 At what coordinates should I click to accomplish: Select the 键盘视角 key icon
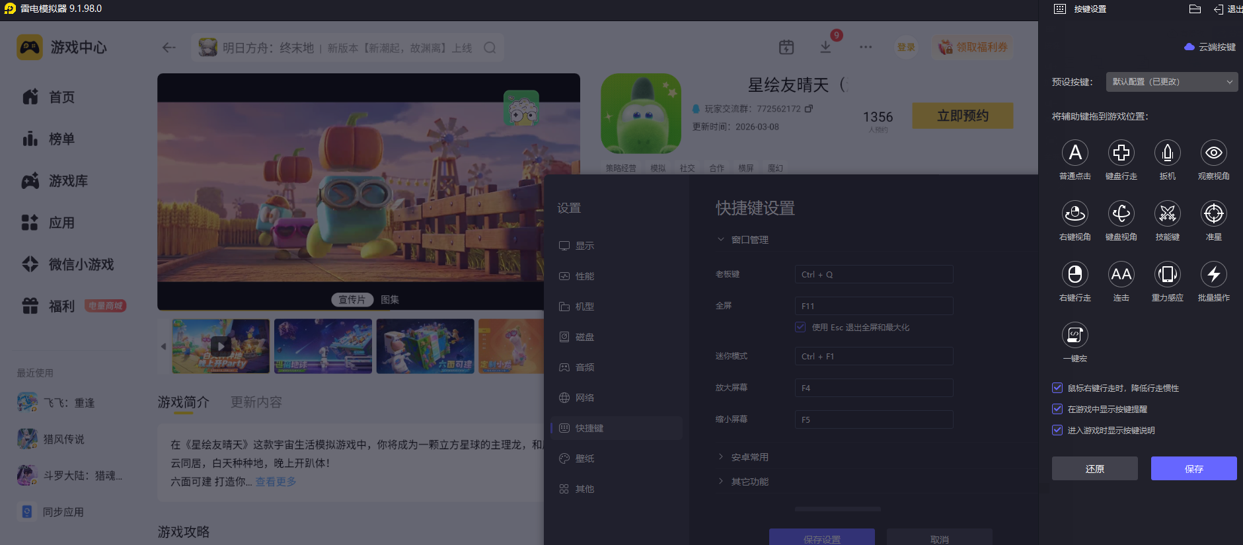point(1121,213)
